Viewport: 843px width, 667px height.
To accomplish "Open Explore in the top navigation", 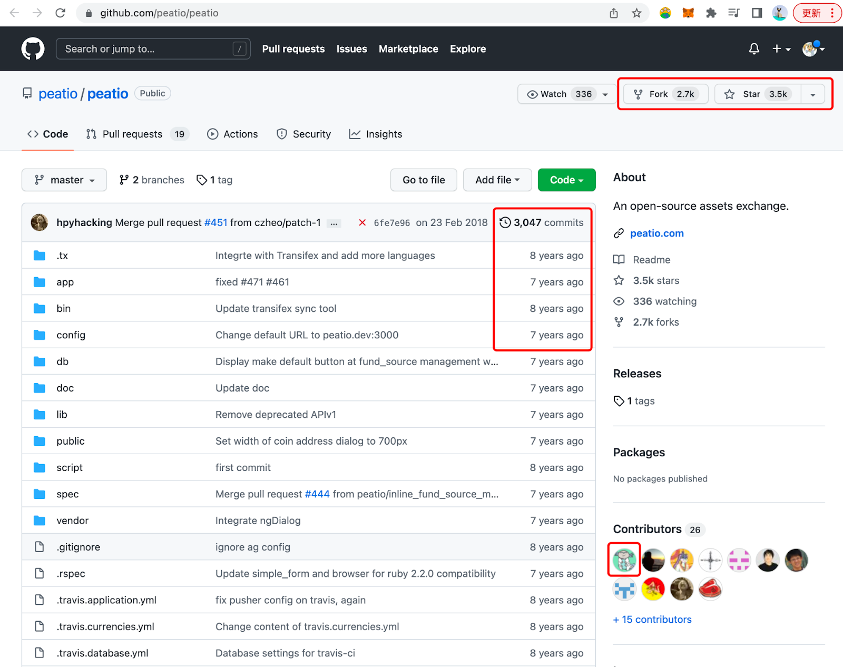I will tap(468, 49).
